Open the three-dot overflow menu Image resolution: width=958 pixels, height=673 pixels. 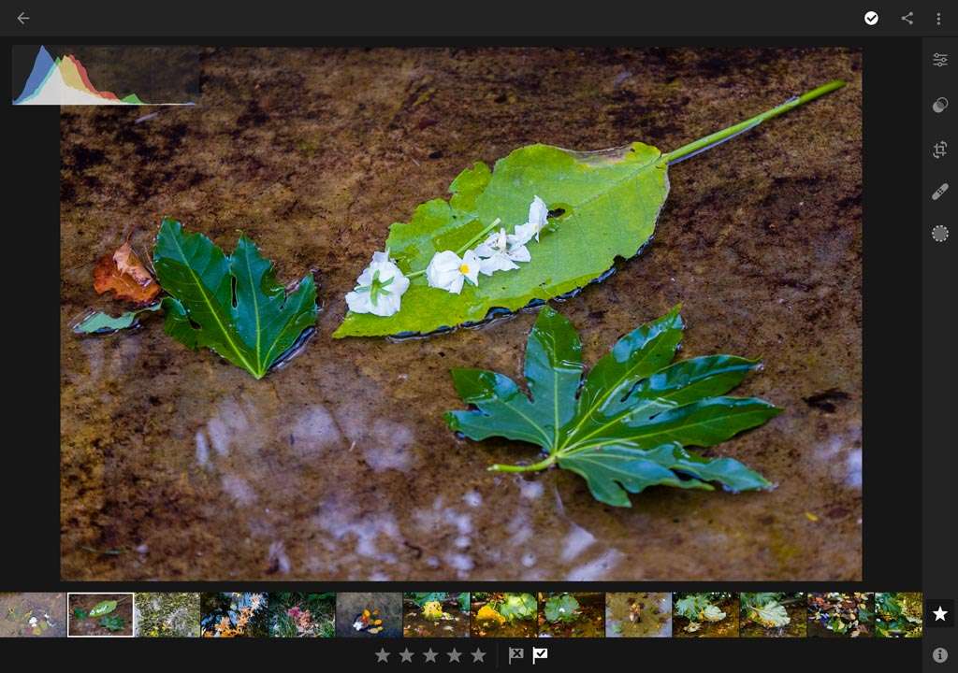click(x=938, y=18)
